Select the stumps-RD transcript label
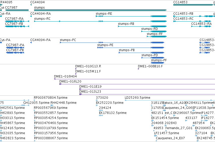Screen dimensions: 215x142 tap(150, 29)
